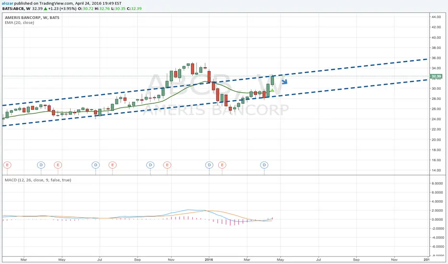Click the 0.0000 MACD axis label

[437, 219]
